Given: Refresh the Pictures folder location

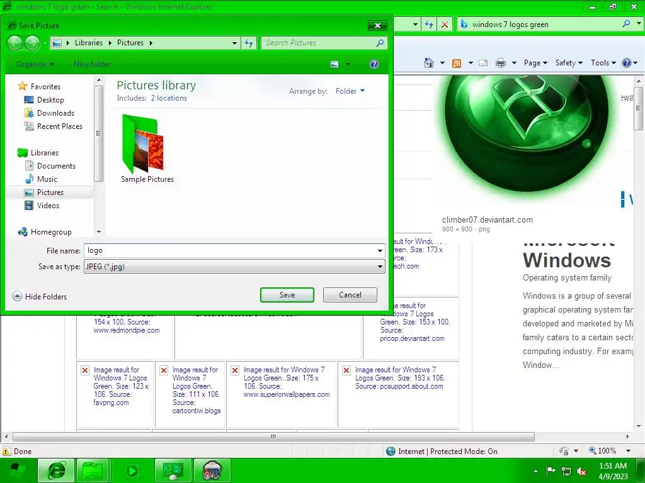Looking at the screenshot, I should click(x=249, y=43).
